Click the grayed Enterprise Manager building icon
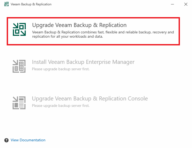The width and height of the screenshot is (192, 148). coord(19,66)
